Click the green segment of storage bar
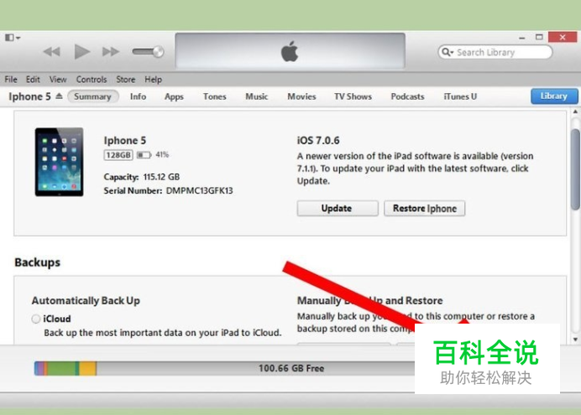Image resolution: width=581 pixels, height=415 pixels. coord(61,368)
